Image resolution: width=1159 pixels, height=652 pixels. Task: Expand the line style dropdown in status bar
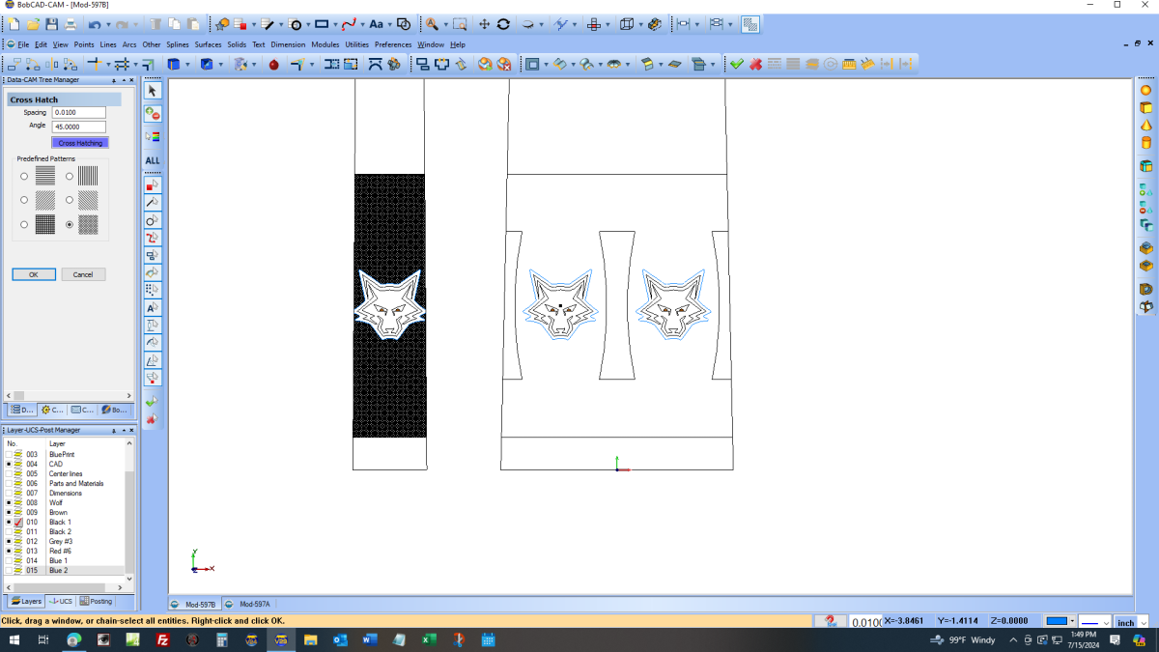tap(1106, 623)
